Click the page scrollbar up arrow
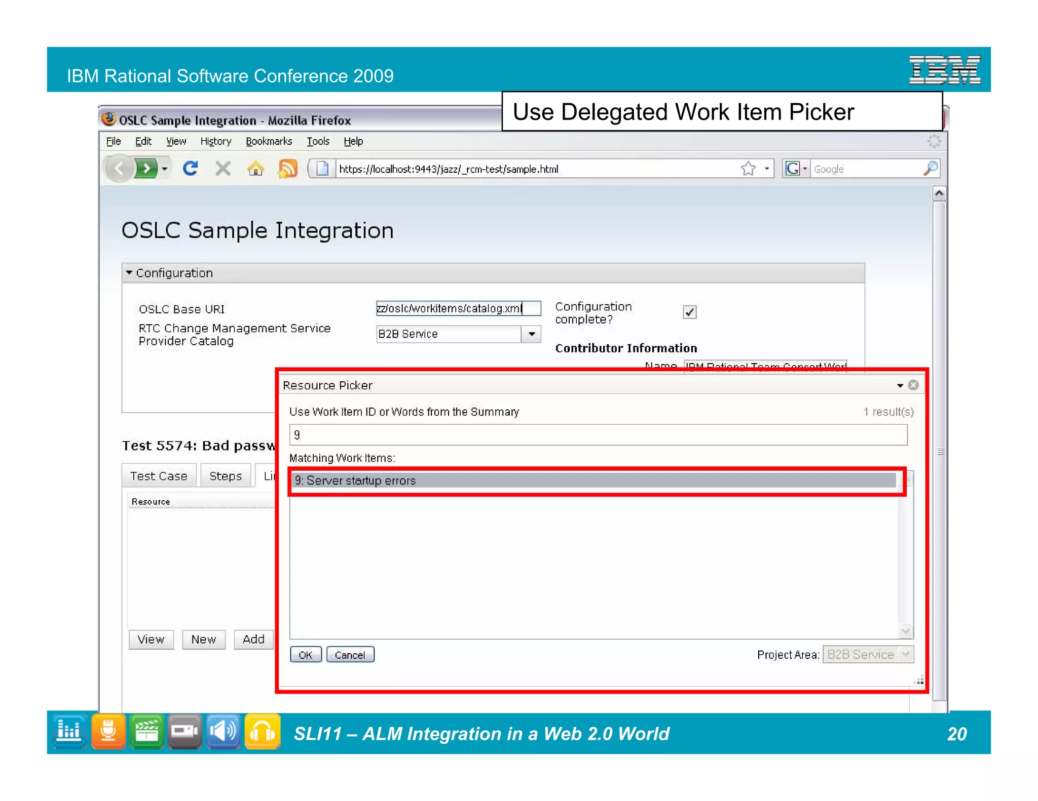Viewport: 1038px width, 801px height. point(939,193)
